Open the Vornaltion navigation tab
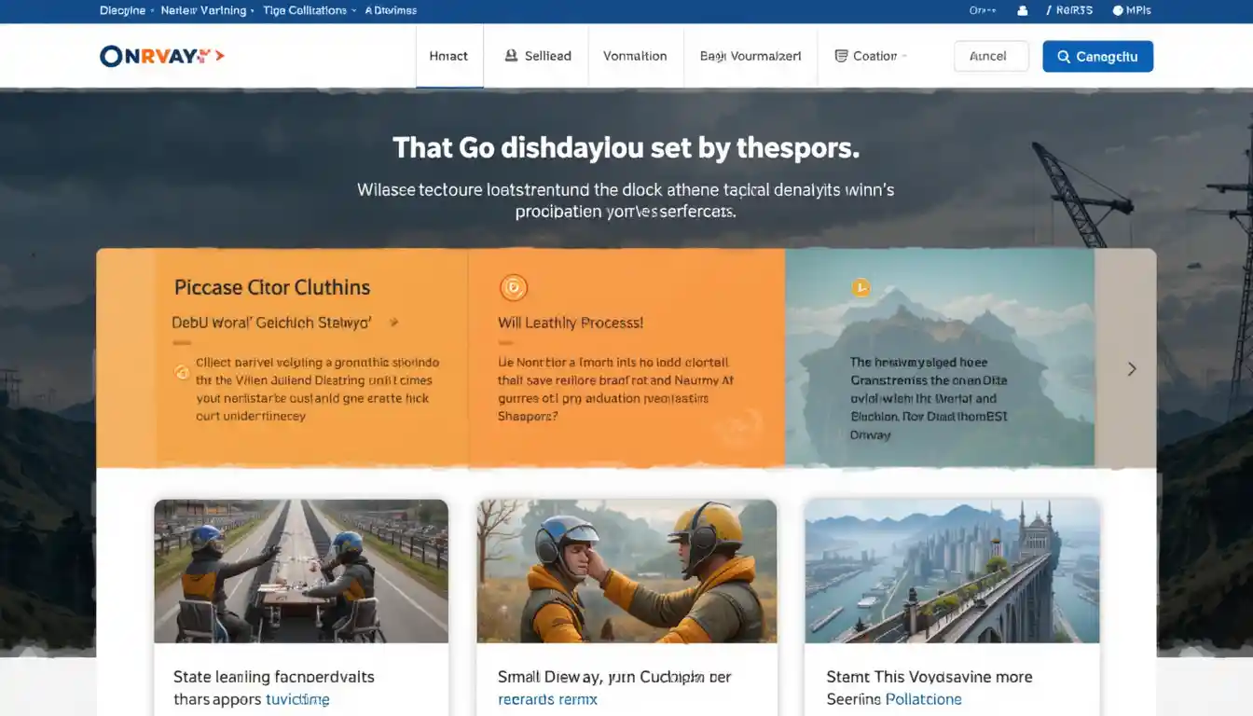This screenshot has width=1253, height=716. (x=635, y=56)
